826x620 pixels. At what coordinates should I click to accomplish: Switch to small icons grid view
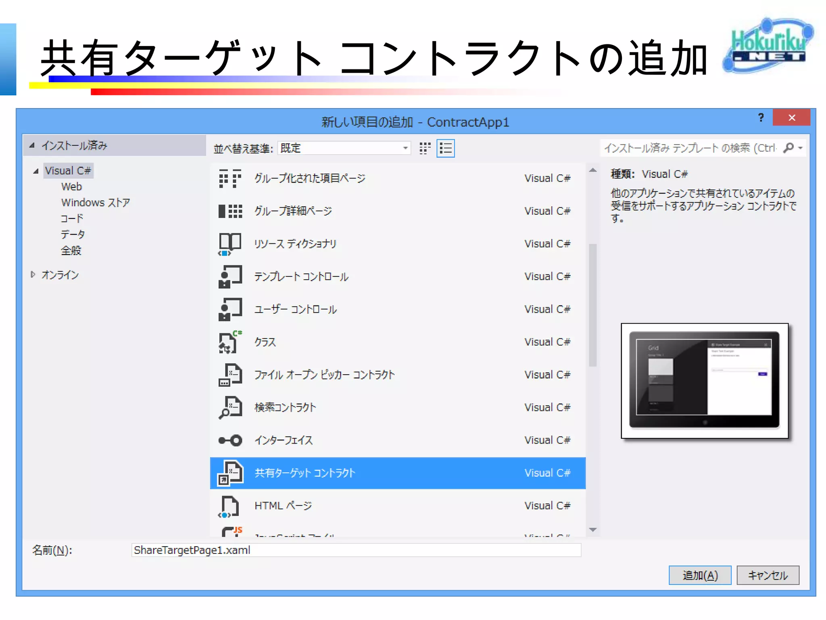425,148
